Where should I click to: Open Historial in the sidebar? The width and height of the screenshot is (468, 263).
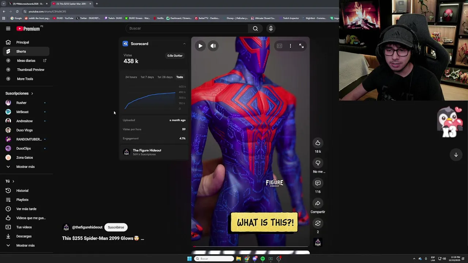click(x=26, y=191)
